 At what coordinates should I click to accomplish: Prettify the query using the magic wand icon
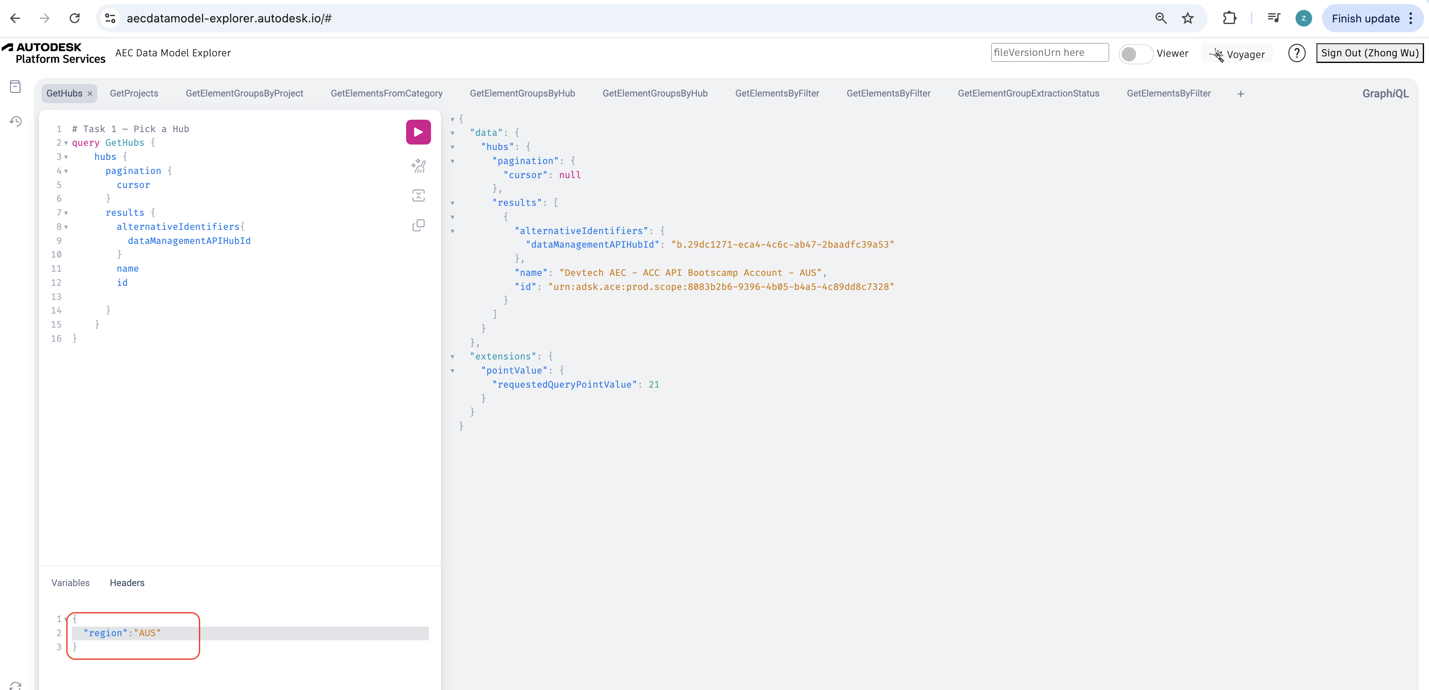point(418,166)
